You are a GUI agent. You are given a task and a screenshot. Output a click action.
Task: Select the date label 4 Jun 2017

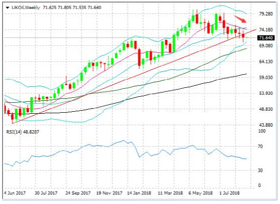(x=15, y=193)
